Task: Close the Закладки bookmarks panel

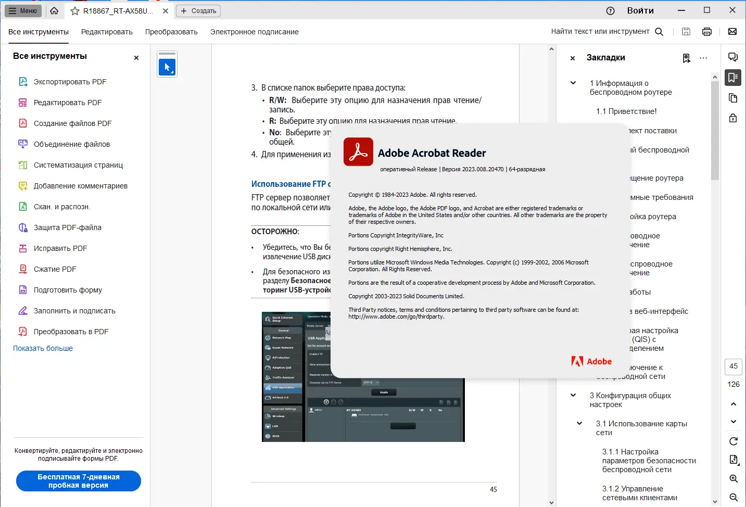Action: pyautogui.click(x=573, y=58)
